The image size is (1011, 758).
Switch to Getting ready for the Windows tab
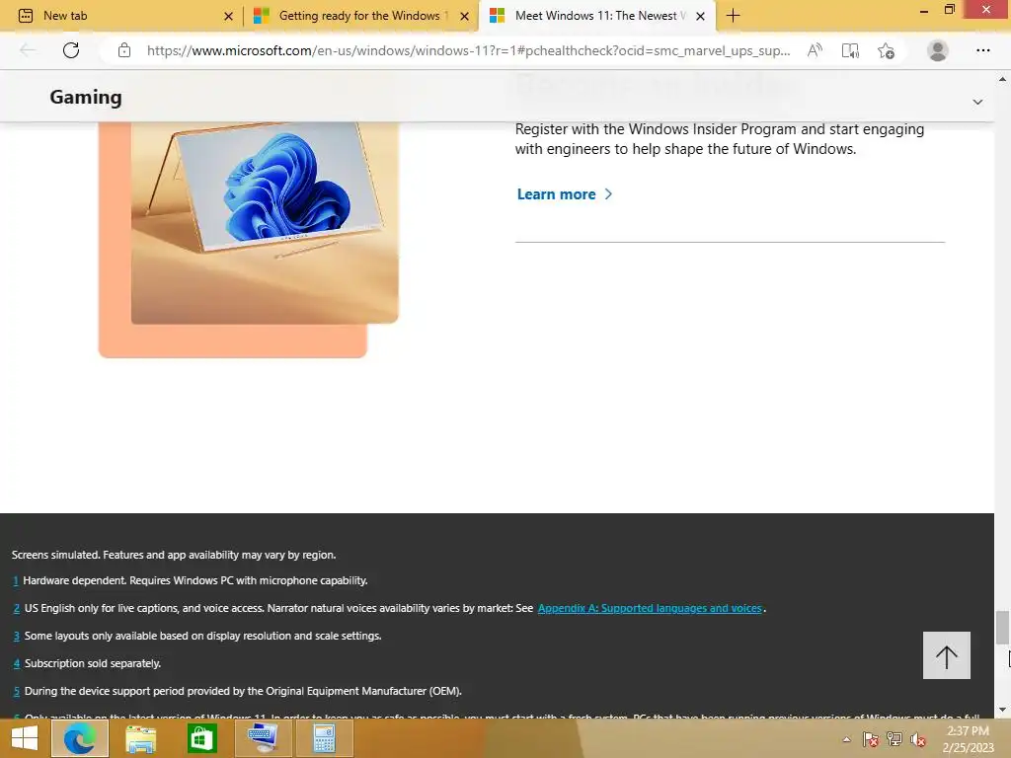(x=361, y=16)
